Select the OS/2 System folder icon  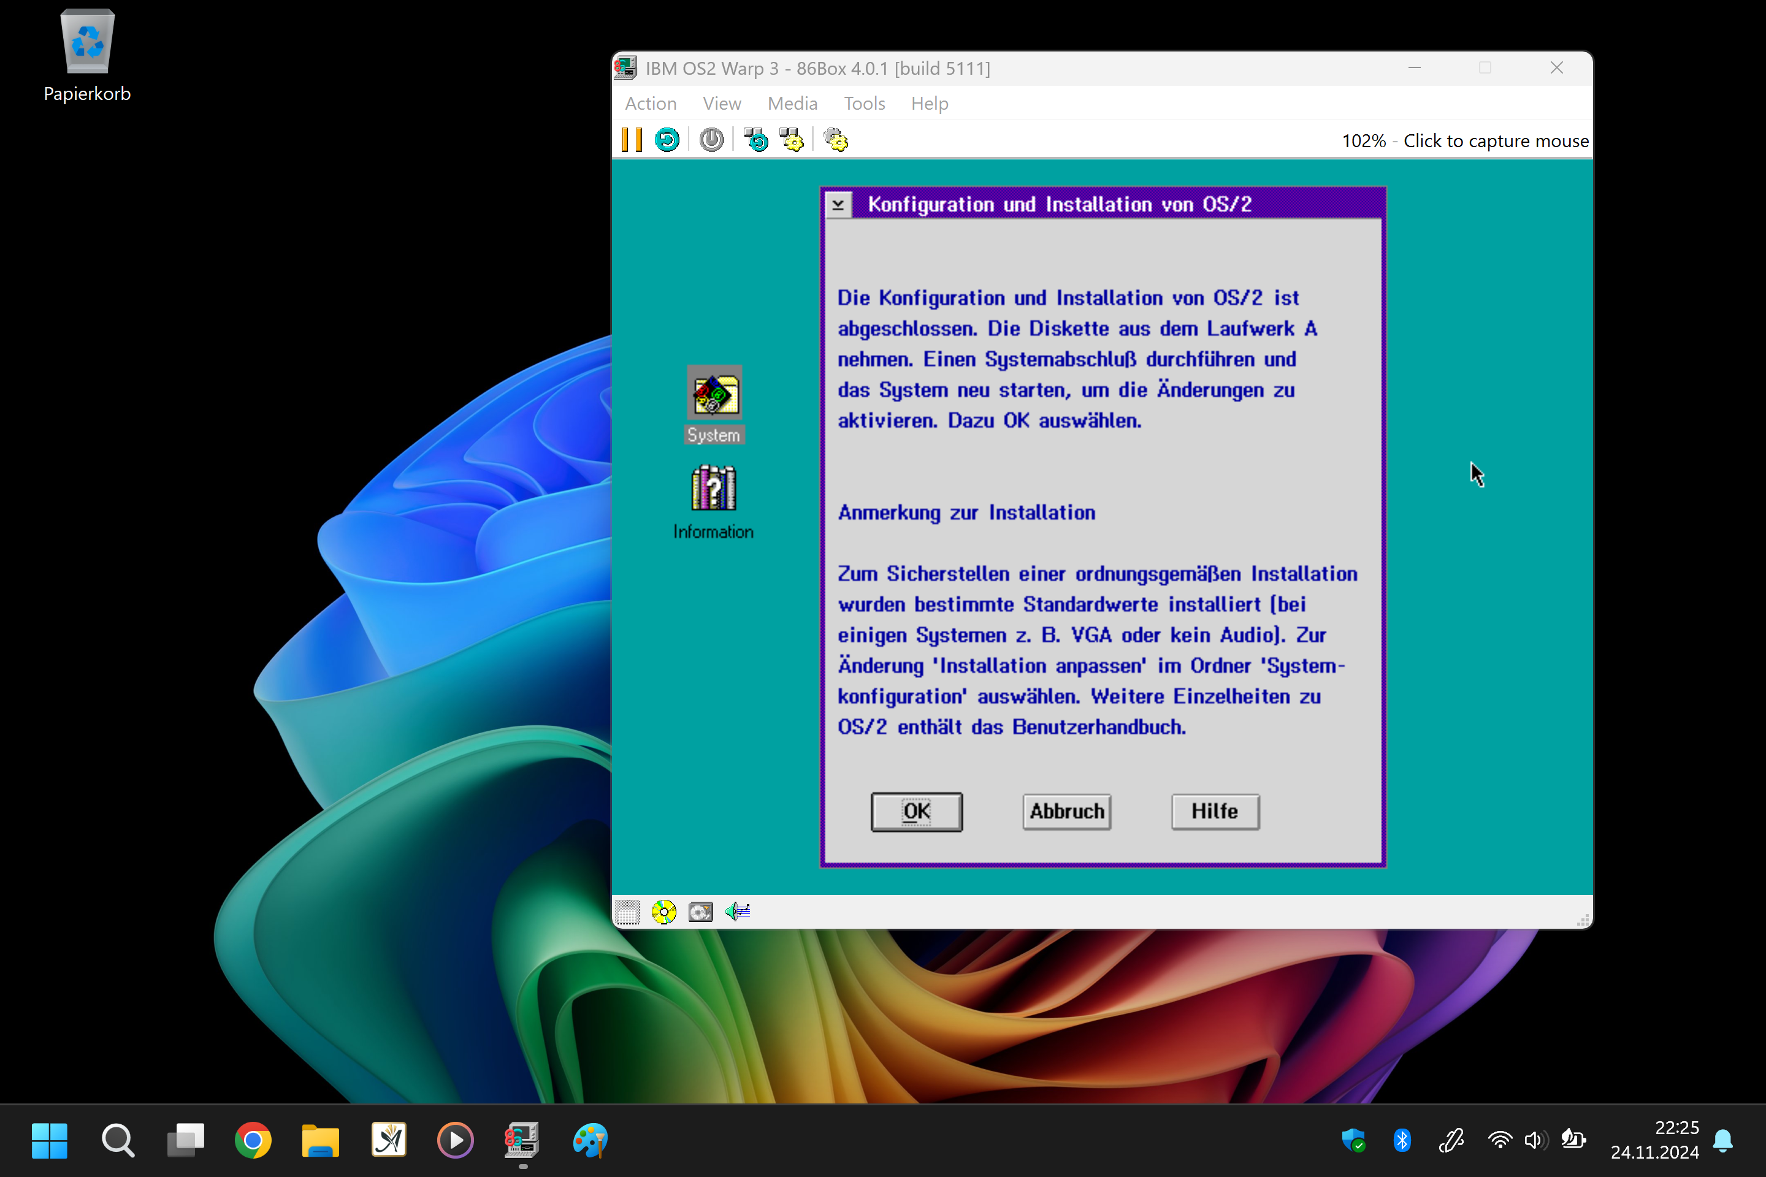pyautogui.click(x=714, y=405)
